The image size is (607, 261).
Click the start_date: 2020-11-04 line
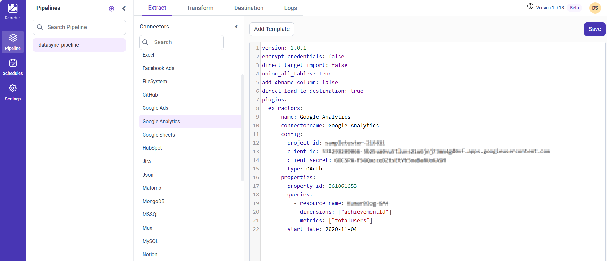click(x=322, y=229)
